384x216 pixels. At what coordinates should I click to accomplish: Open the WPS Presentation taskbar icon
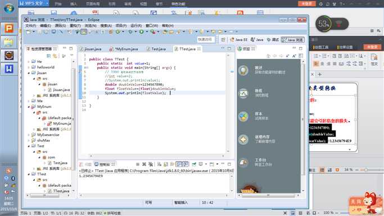click(x=9, y=29)
